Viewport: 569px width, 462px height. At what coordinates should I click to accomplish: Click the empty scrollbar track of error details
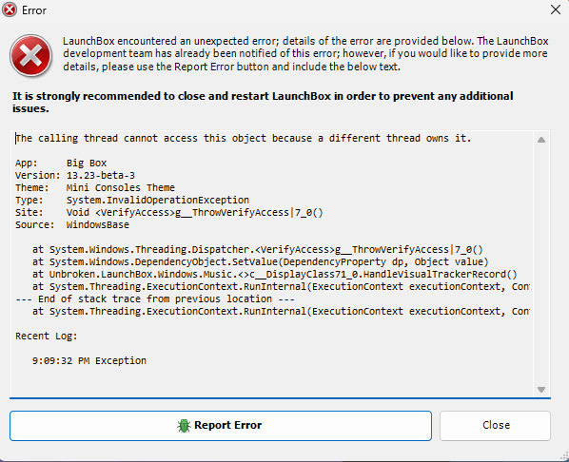point(541,264)
